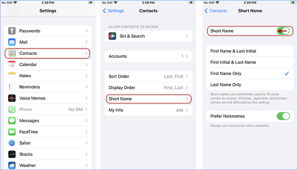
Task: Go back to Contacts screen
Action: pyautogui.click(x=216, y=11)
